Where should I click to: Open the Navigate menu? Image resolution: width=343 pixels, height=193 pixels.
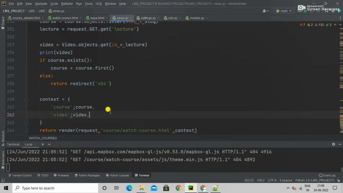click(41, 4)
